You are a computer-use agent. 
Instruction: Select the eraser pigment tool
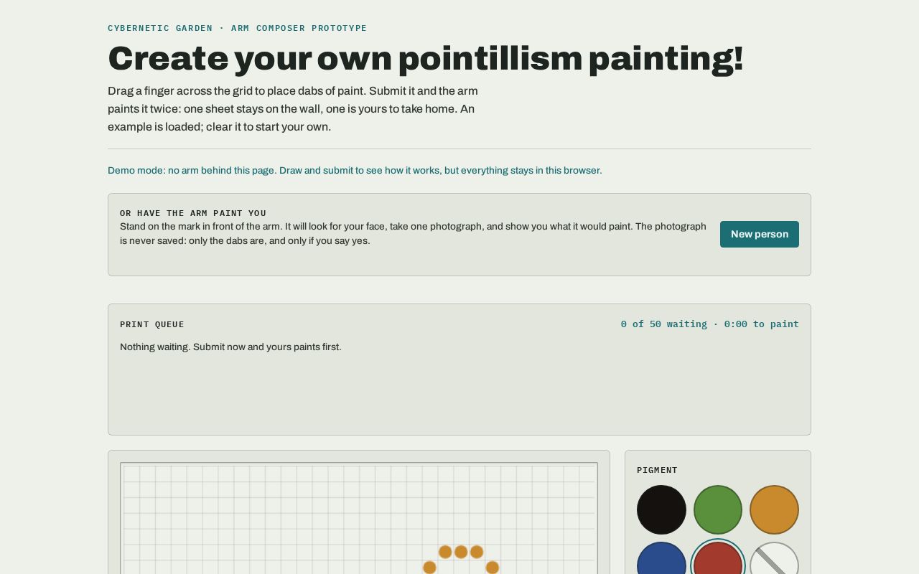click(774, 558)
